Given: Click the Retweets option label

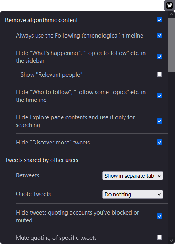Looking at the screenshot, I should coord(27,175).
